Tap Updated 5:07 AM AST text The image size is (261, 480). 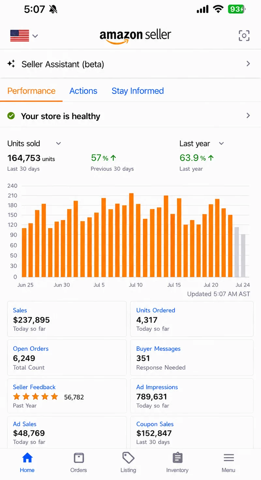(219, 294)
